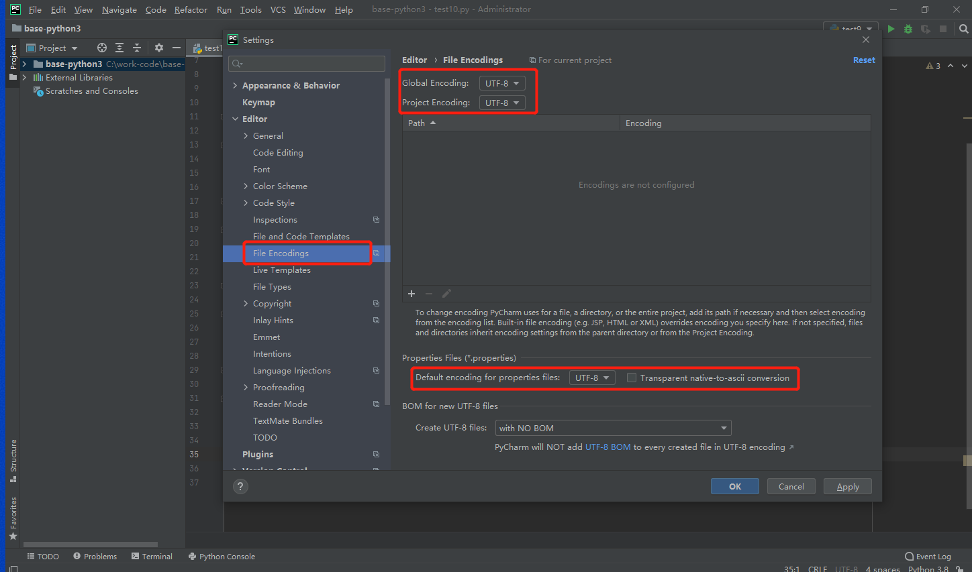The height and width of the screenshot is (572, 972).
Task: Expand the Appearance & Behavior section
Action: (x=235, y=85)
